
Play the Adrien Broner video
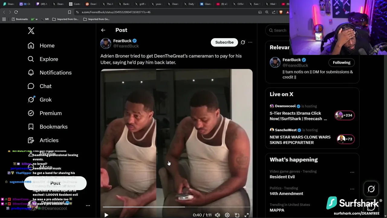pyautogui.click(x=106, y=215)
